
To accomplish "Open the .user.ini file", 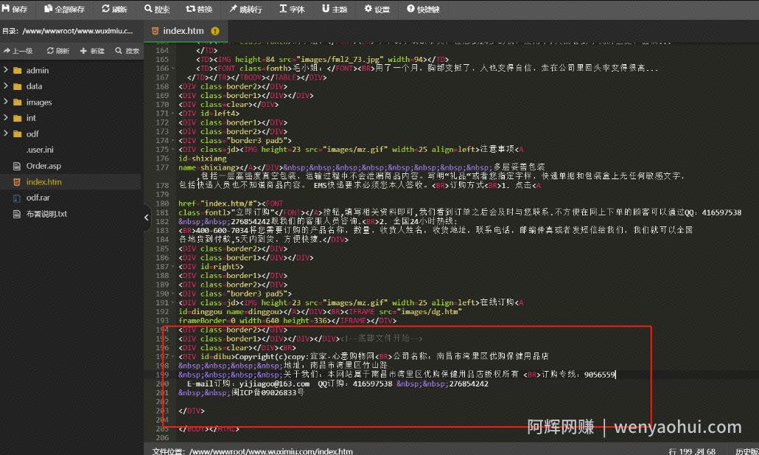I will pyautogui.click(x=40, y=150).
